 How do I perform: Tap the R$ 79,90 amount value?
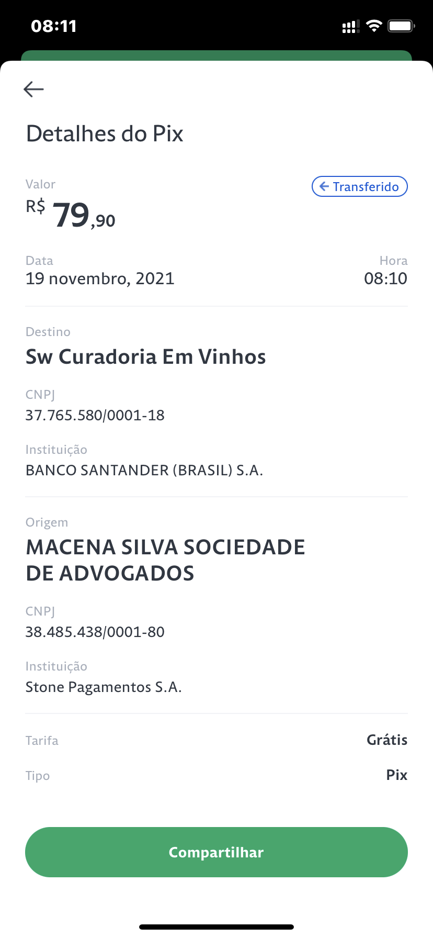pos(71,215)
